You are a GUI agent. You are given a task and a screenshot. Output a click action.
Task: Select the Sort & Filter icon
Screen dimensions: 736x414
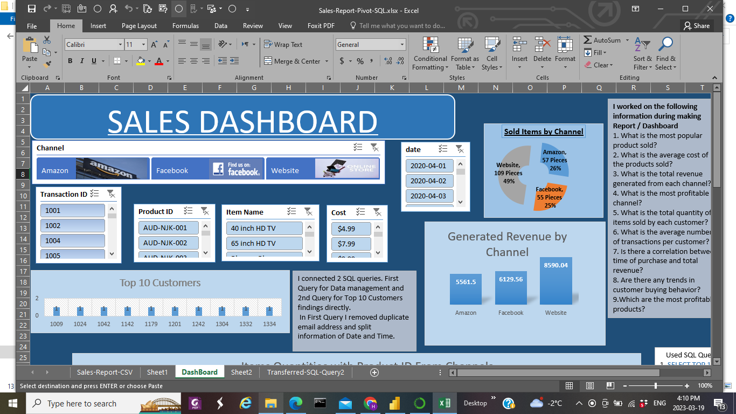click(x=642, y=52)
